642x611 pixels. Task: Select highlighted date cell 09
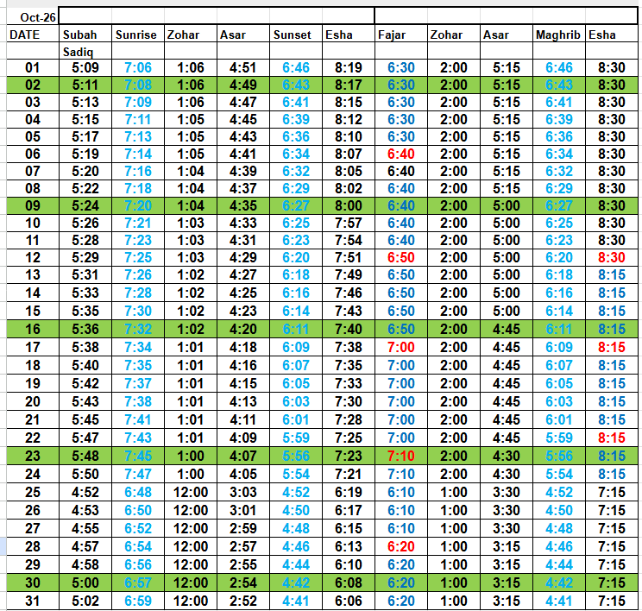[x=33, y=205]
